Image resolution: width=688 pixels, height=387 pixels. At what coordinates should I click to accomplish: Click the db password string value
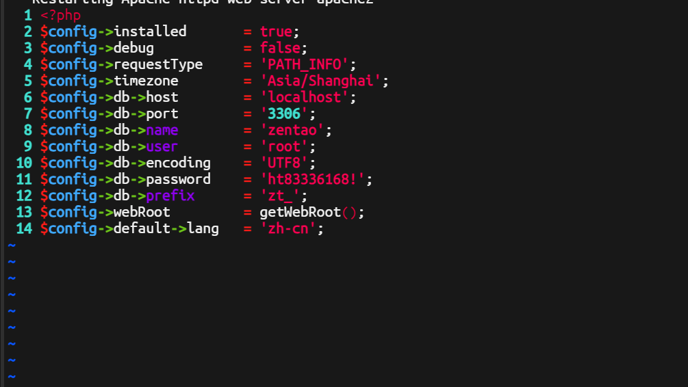pyautogui.click(x=312, y=179)
